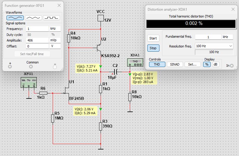Click the Set rise/Fall time button
Image resolution: width=239 pixels, height=156 pixels.
point(32,54)
